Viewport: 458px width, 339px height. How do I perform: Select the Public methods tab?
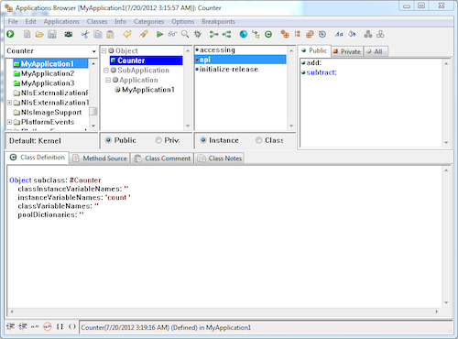[x=314, y=50]
